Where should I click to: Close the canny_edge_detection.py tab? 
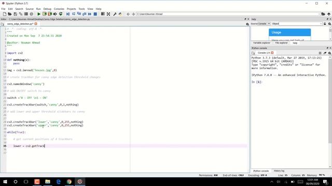pos(36,24)
